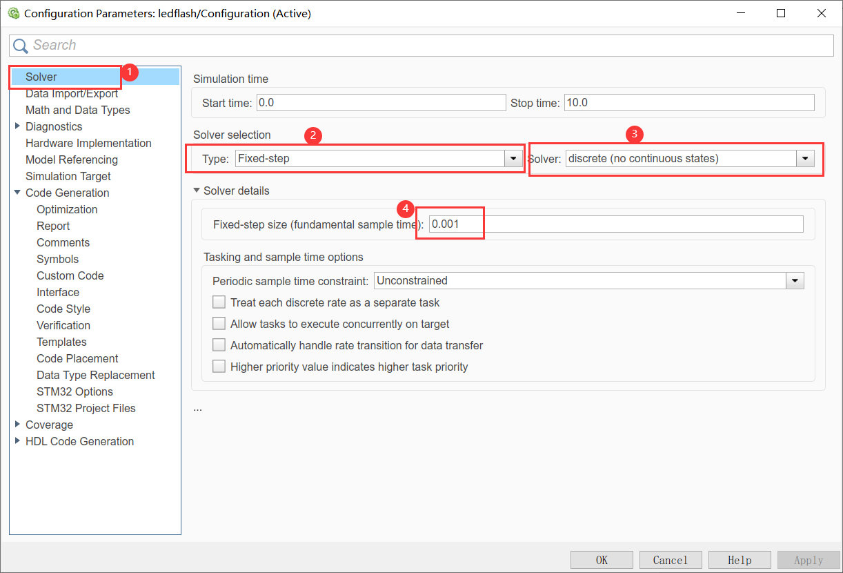843x573 pixels.
Task: Open STM32 Options subpane
Action: pyautogui.click(x=75, y=391)
